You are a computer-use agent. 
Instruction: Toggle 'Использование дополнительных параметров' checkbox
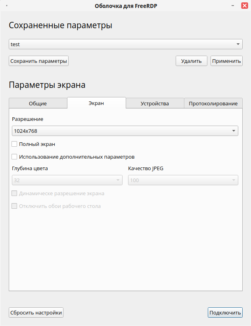click(15, 157)
